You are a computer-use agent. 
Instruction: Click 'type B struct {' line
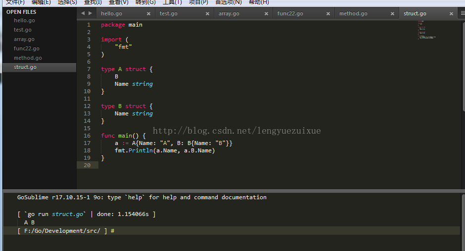tap(127, 106)
